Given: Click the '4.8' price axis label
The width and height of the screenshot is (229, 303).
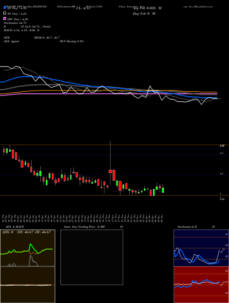Looking at the screenshot, I should [x=222, y=153].
